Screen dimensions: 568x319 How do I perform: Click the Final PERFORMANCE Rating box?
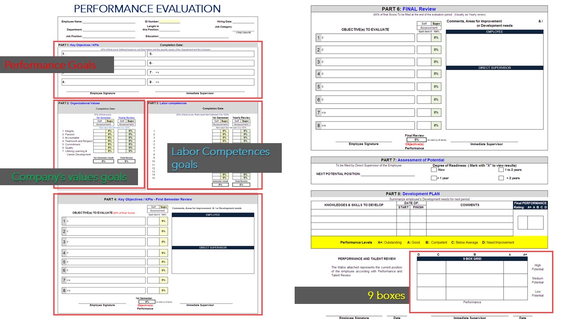click(530, 222)
